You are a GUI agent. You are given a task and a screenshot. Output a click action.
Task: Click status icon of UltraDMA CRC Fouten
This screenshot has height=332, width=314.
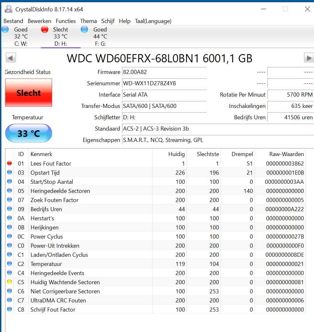click(x=9, y=300)
